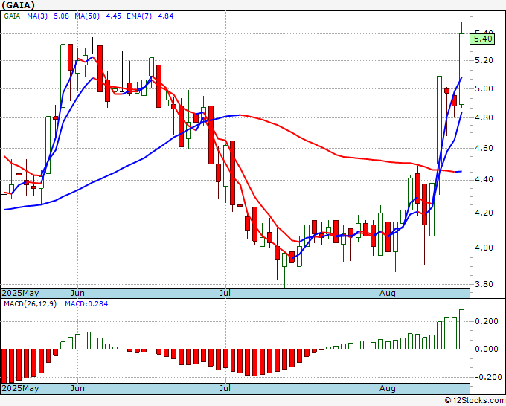Click the 4.60 price axis label

point(484,148)
